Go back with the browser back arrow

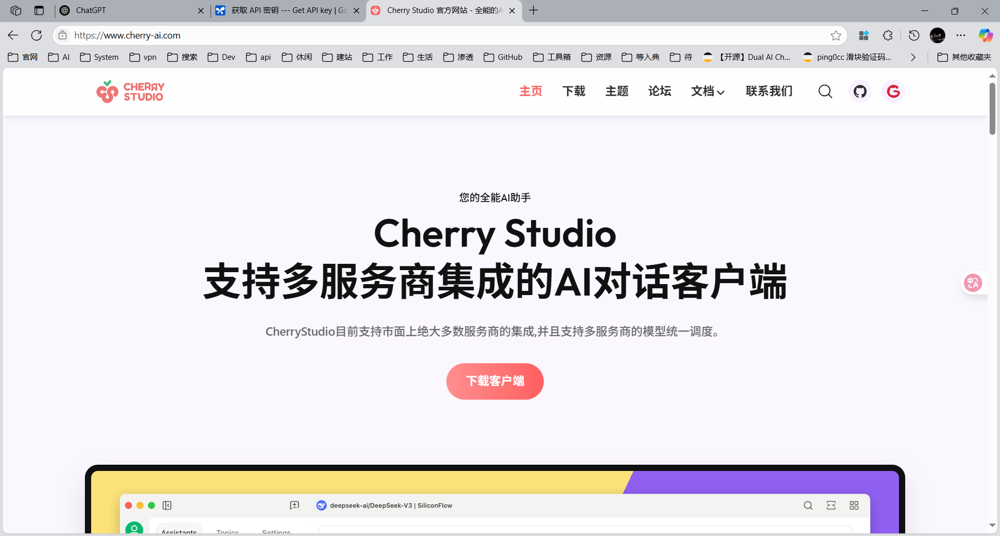pyautogui.click(x=13, y=35)
